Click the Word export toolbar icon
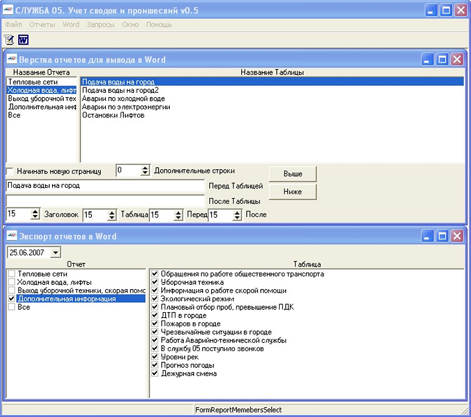The width and height of the screenshot is (471, 417). (23, 40)
